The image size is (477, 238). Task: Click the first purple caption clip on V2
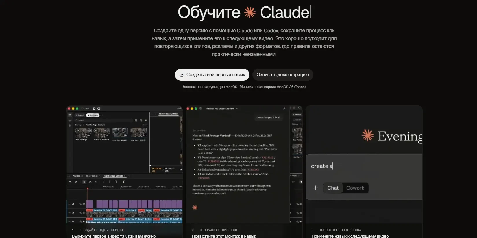click(x=90, y=204)
